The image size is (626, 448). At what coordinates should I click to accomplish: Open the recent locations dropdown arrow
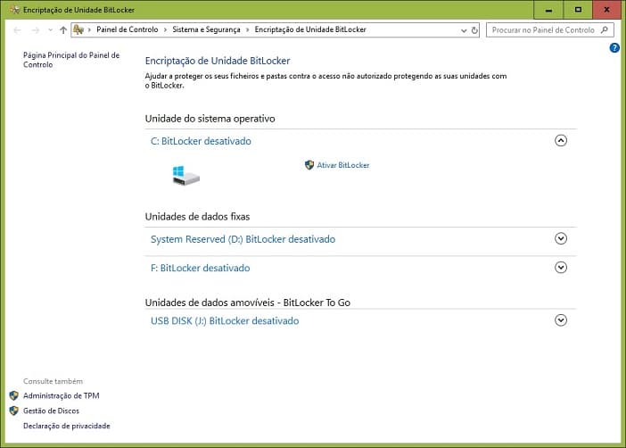[x=50, y=30]
